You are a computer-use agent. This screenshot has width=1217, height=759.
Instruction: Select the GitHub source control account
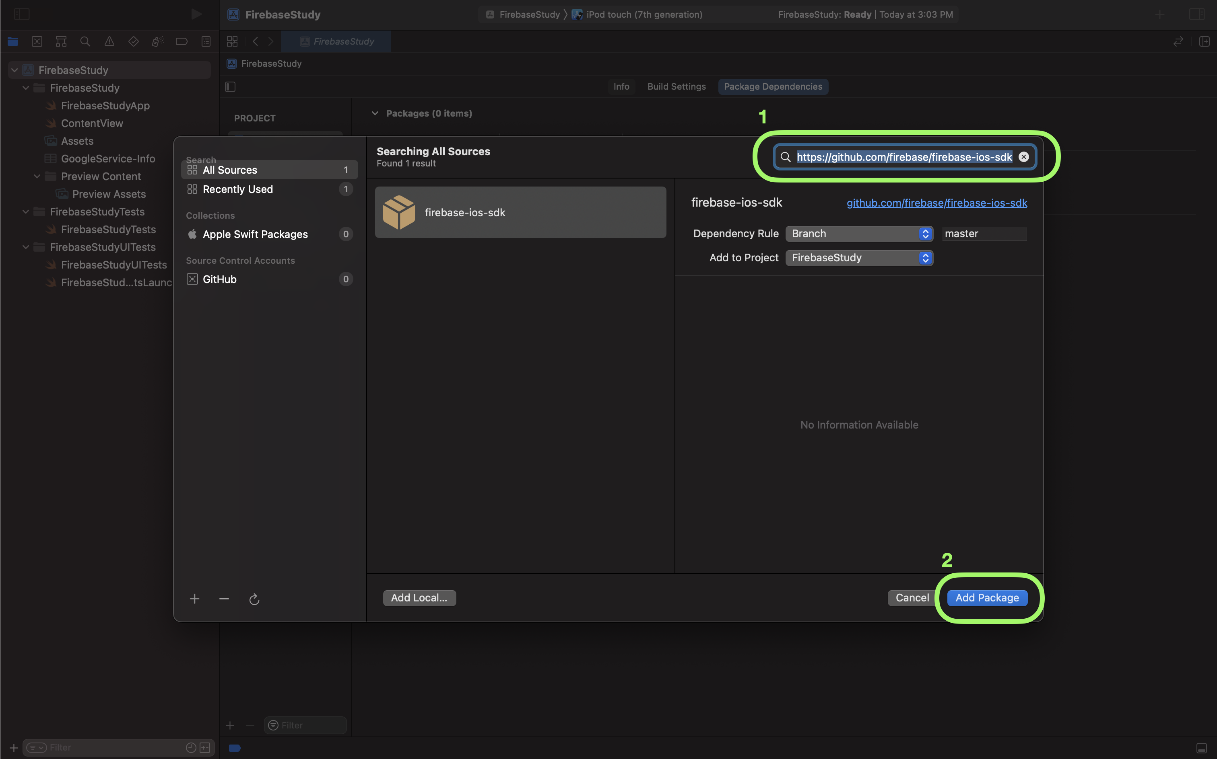click(x=269, y=279)
